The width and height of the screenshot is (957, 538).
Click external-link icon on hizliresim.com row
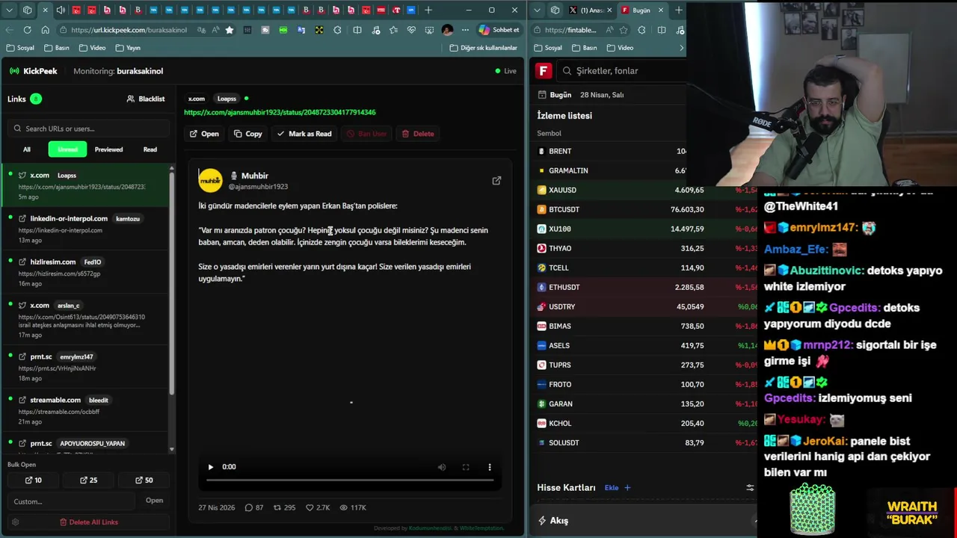tap(22, 262)
